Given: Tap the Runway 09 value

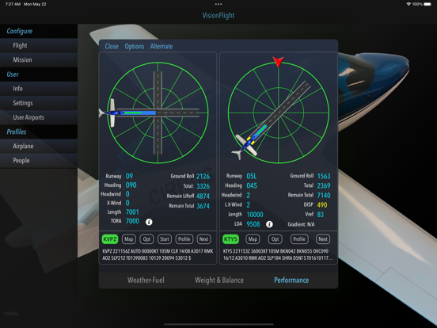Looking at the screenshot, I should [x=129, y=176].
